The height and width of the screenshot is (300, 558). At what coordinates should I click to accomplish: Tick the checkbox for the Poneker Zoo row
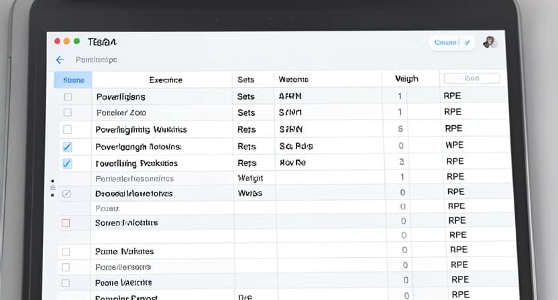click(67, 112)
